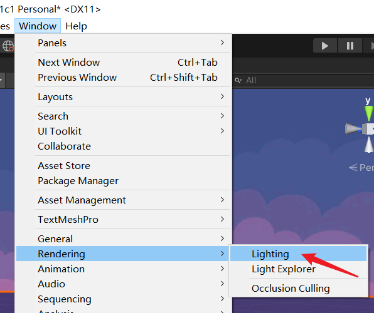Expand the TextMeshPro submenu
Viewport: 374px width, 313px height.
coord(123,220)
